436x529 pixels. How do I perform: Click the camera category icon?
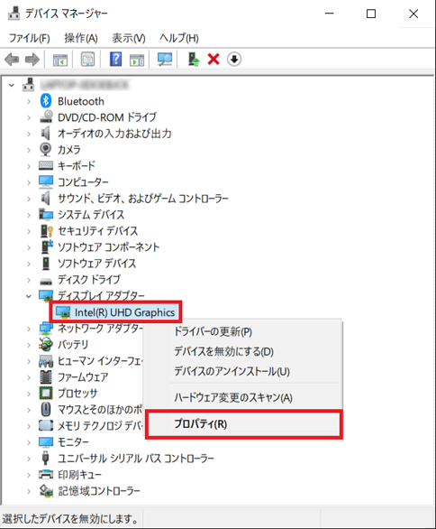[x=46, y=149]
